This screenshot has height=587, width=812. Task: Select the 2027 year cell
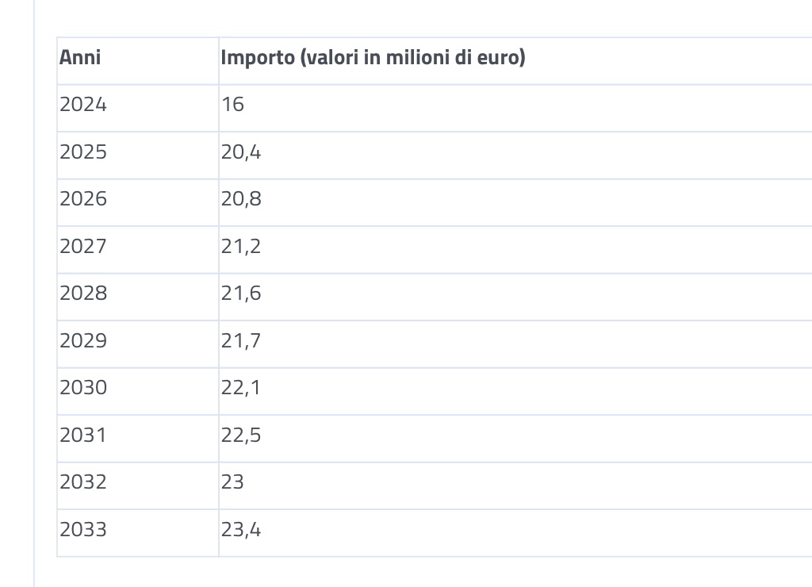138,250
